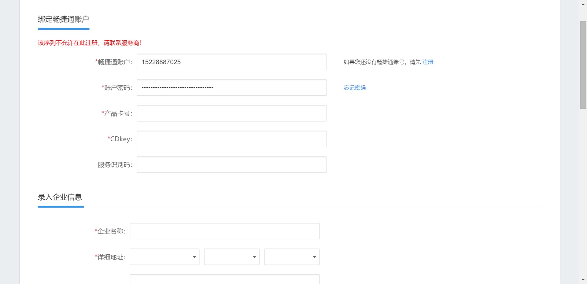Image resolution: width=587 pixels, height=284 pixels.
Task: Click the 详细地址 field label
Action: pos(110,257)
